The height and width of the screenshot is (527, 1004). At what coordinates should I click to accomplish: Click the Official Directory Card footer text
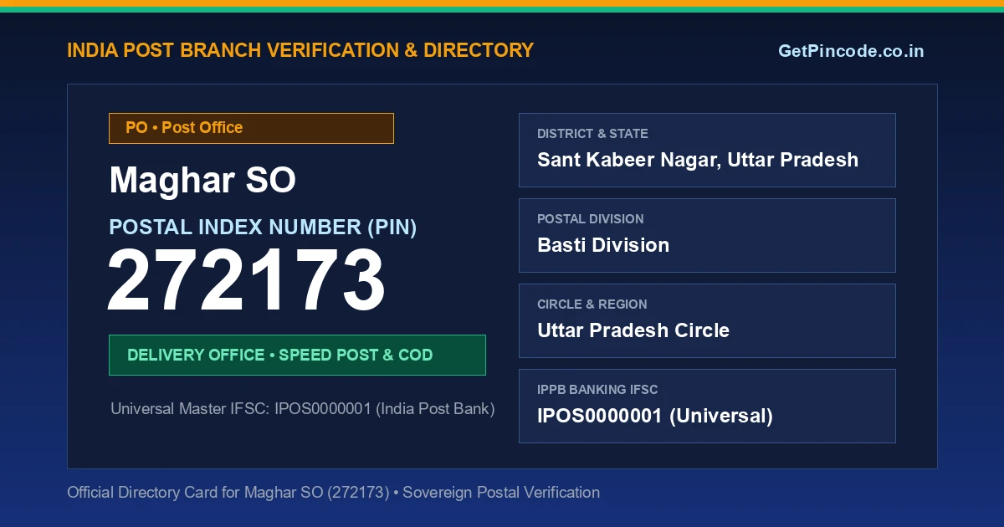tap(333, 492)
